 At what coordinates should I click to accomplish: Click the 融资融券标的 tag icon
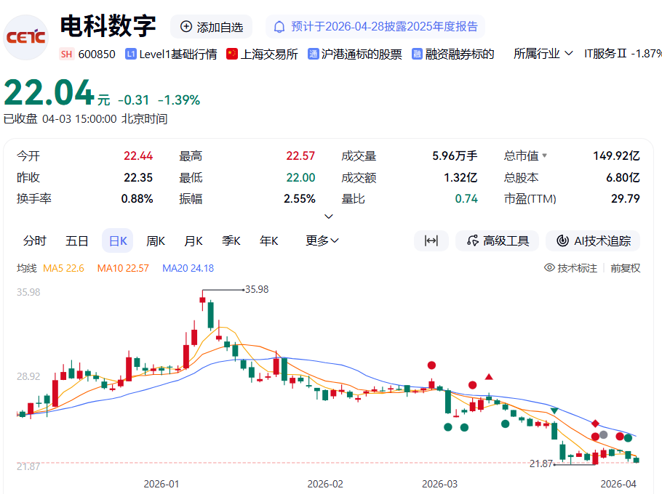click(x=418, y=54)
